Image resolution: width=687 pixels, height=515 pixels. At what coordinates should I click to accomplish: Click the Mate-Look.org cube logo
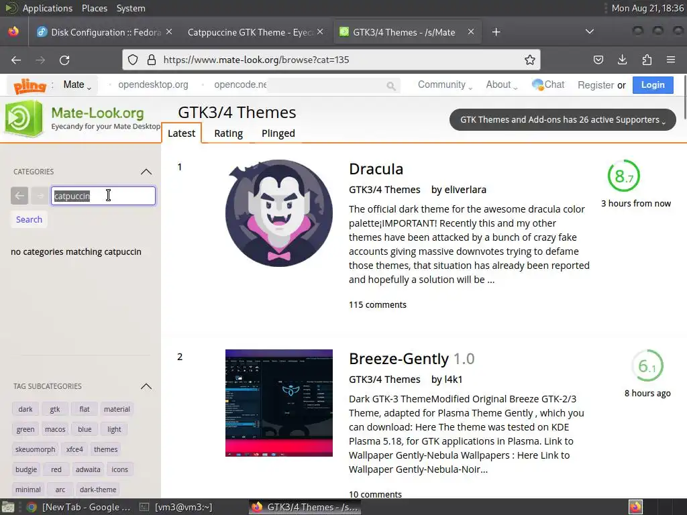coord(23,118)
